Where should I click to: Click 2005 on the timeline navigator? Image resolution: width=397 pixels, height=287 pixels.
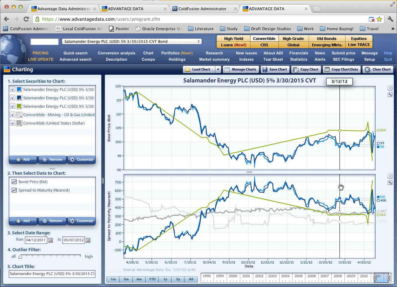coord(298,276)
